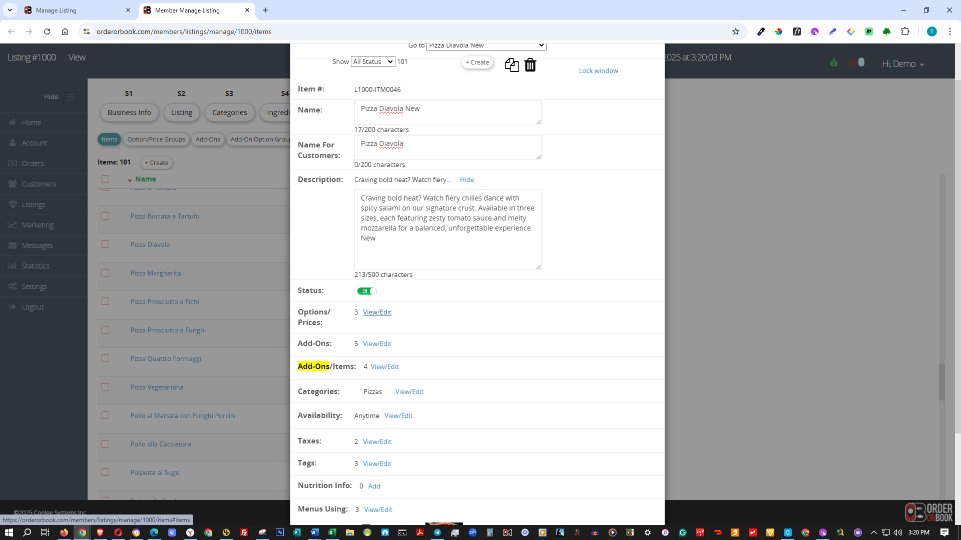Click View/Edit link for Options/Prices
The width and height of the screenshot is (961, 540).
(x=377, y=312)
